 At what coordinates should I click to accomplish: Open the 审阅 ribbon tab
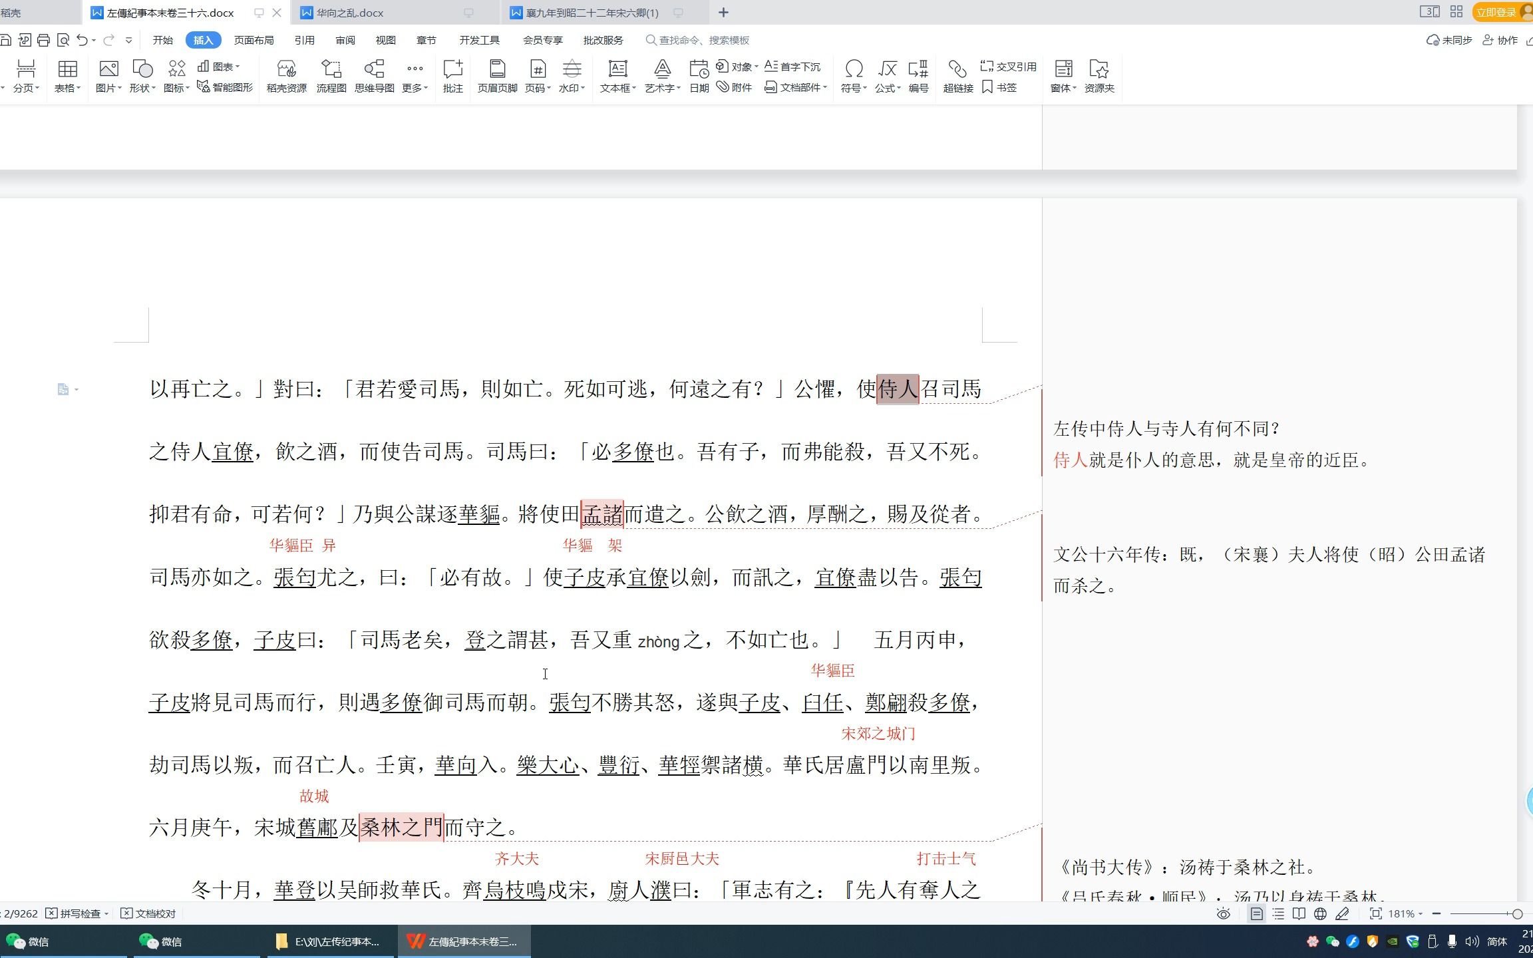coord(345,40)
